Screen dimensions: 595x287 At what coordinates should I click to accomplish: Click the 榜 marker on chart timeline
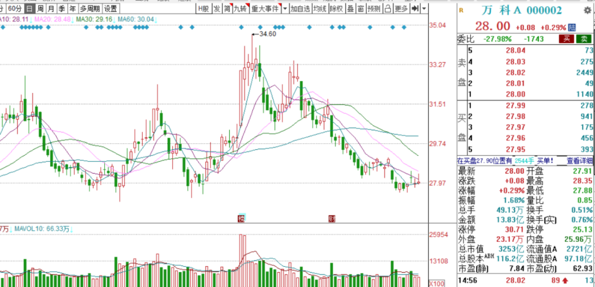(x=241, y=218)
